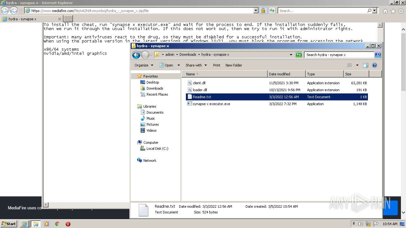Click the Explorer forward navigation arrow
The width and height of the screenshot is (406, 228).
pos(145,55)
